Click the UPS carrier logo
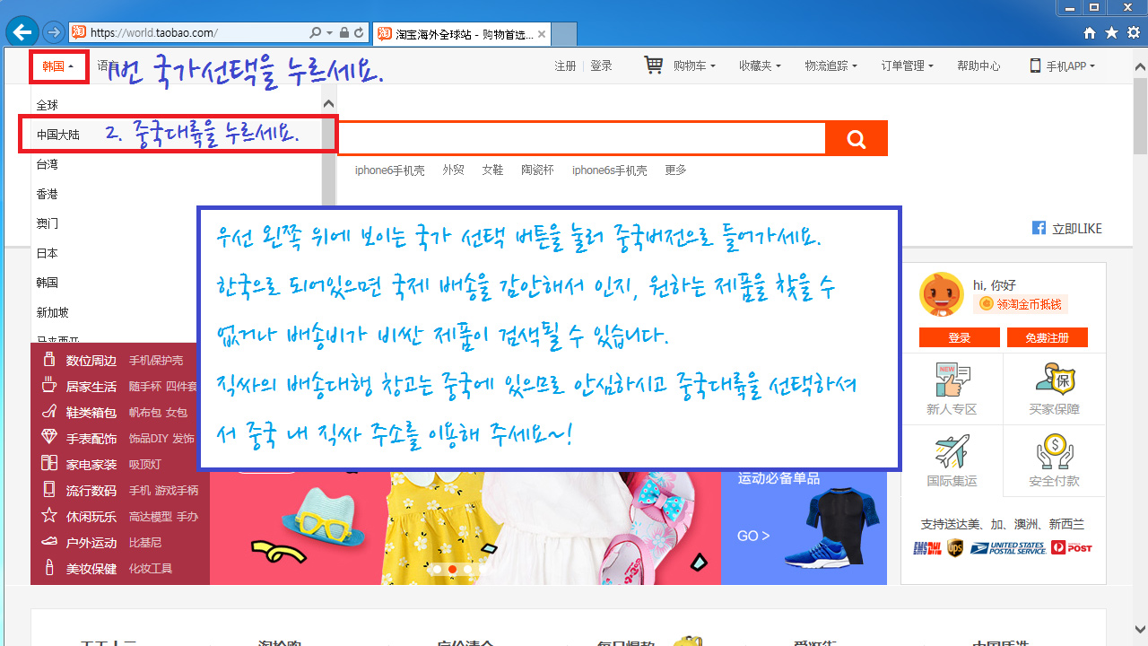This screenshot has height=646, width=1148. (955, 547)
